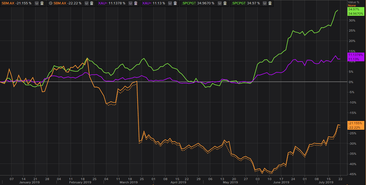
Task: Open the XAU= 11.1378 % dropdown arrow
Action: pos(130,3)
